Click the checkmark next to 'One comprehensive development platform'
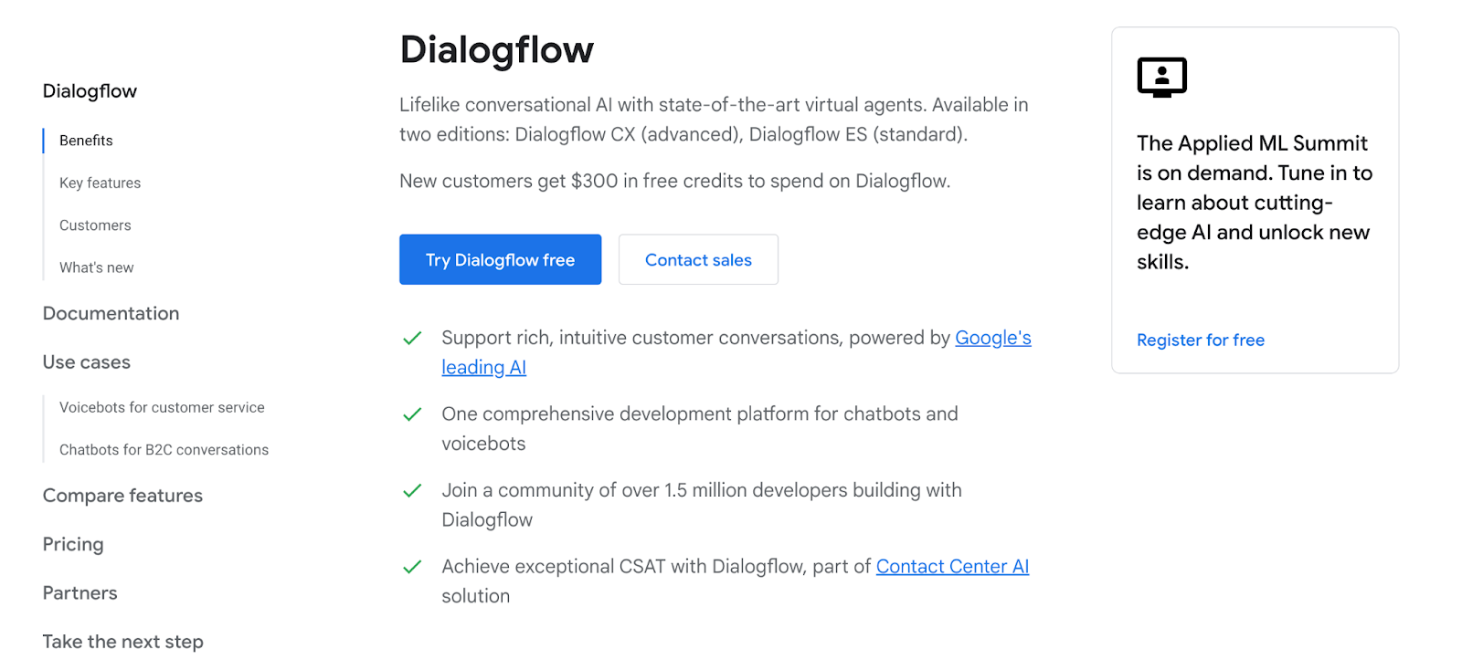 tap(412, 414)
